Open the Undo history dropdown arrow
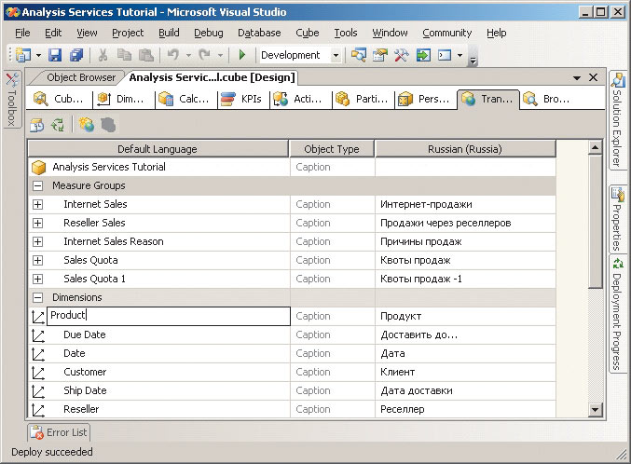 [188, 55]
